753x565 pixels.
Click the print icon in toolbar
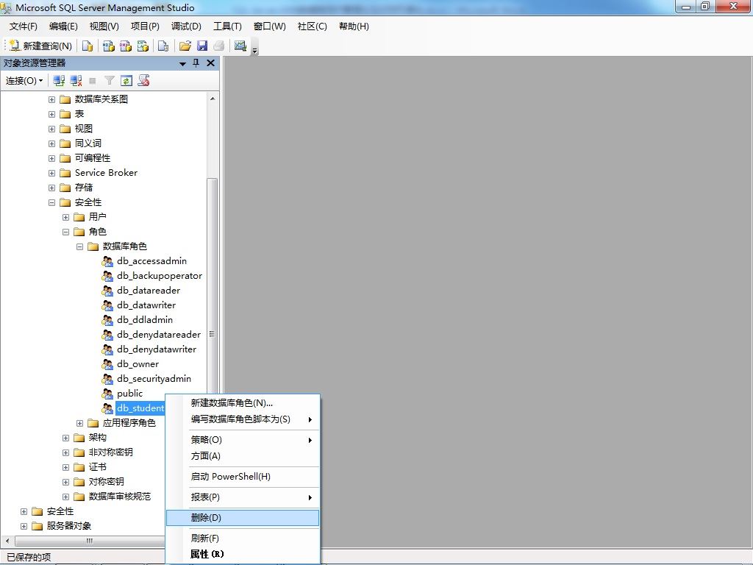(219, 46)
